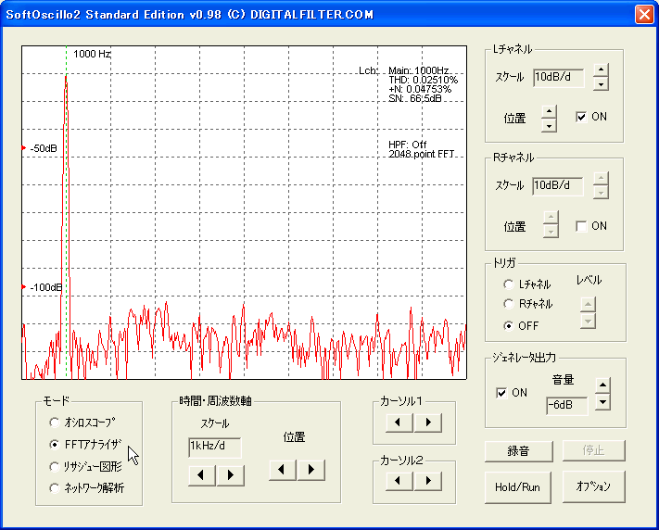Disable the L channel ON checkbox
659x530 pixels.
coord(581,117)
